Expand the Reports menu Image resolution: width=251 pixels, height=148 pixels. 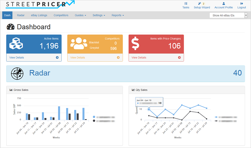tap(118, 15)
